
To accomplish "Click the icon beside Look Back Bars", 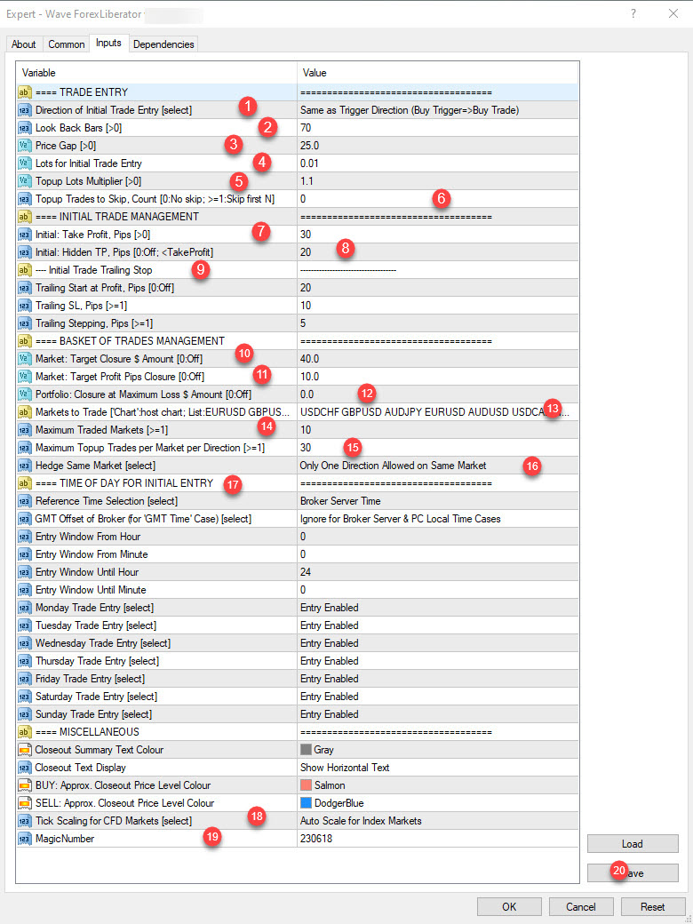I will click(x=25, y=128).
